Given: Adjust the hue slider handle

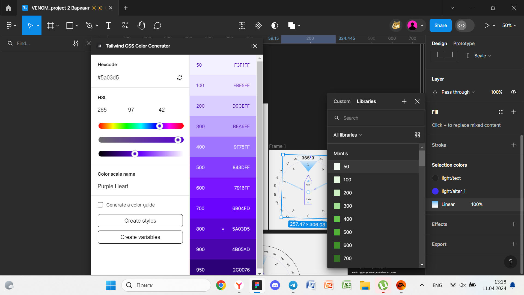Looking at the screenshot, I should tap(160, 126).
